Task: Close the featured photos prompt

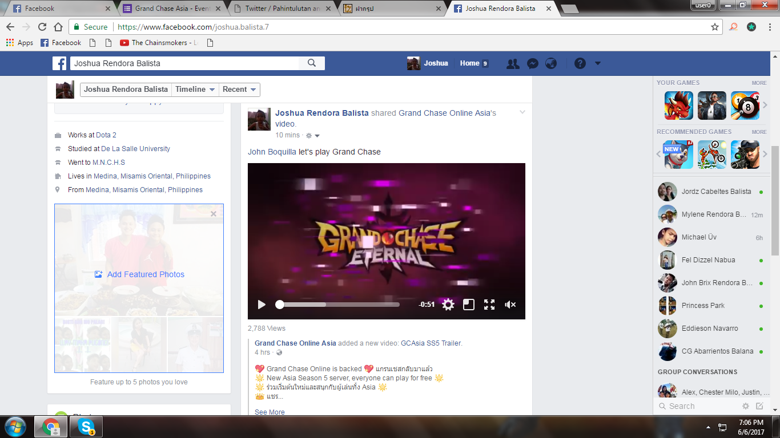Action: click(214, 214)
